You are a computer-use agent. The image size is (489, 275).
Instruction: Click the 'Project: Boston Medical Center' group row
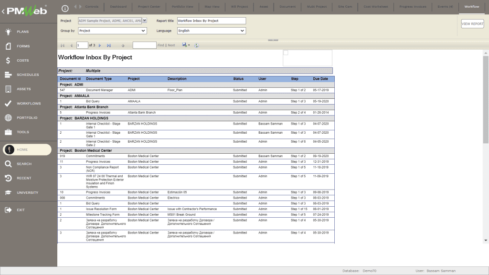tap(196, 150)
